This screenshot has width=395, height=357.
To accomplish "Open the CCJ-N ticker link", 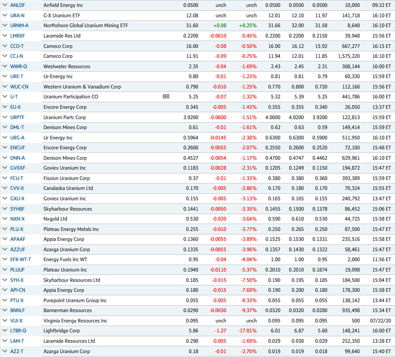I will (17, 56).
